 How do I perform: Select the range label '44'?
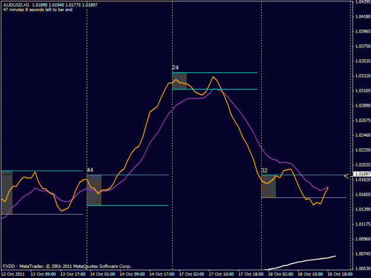coord(90,170)
